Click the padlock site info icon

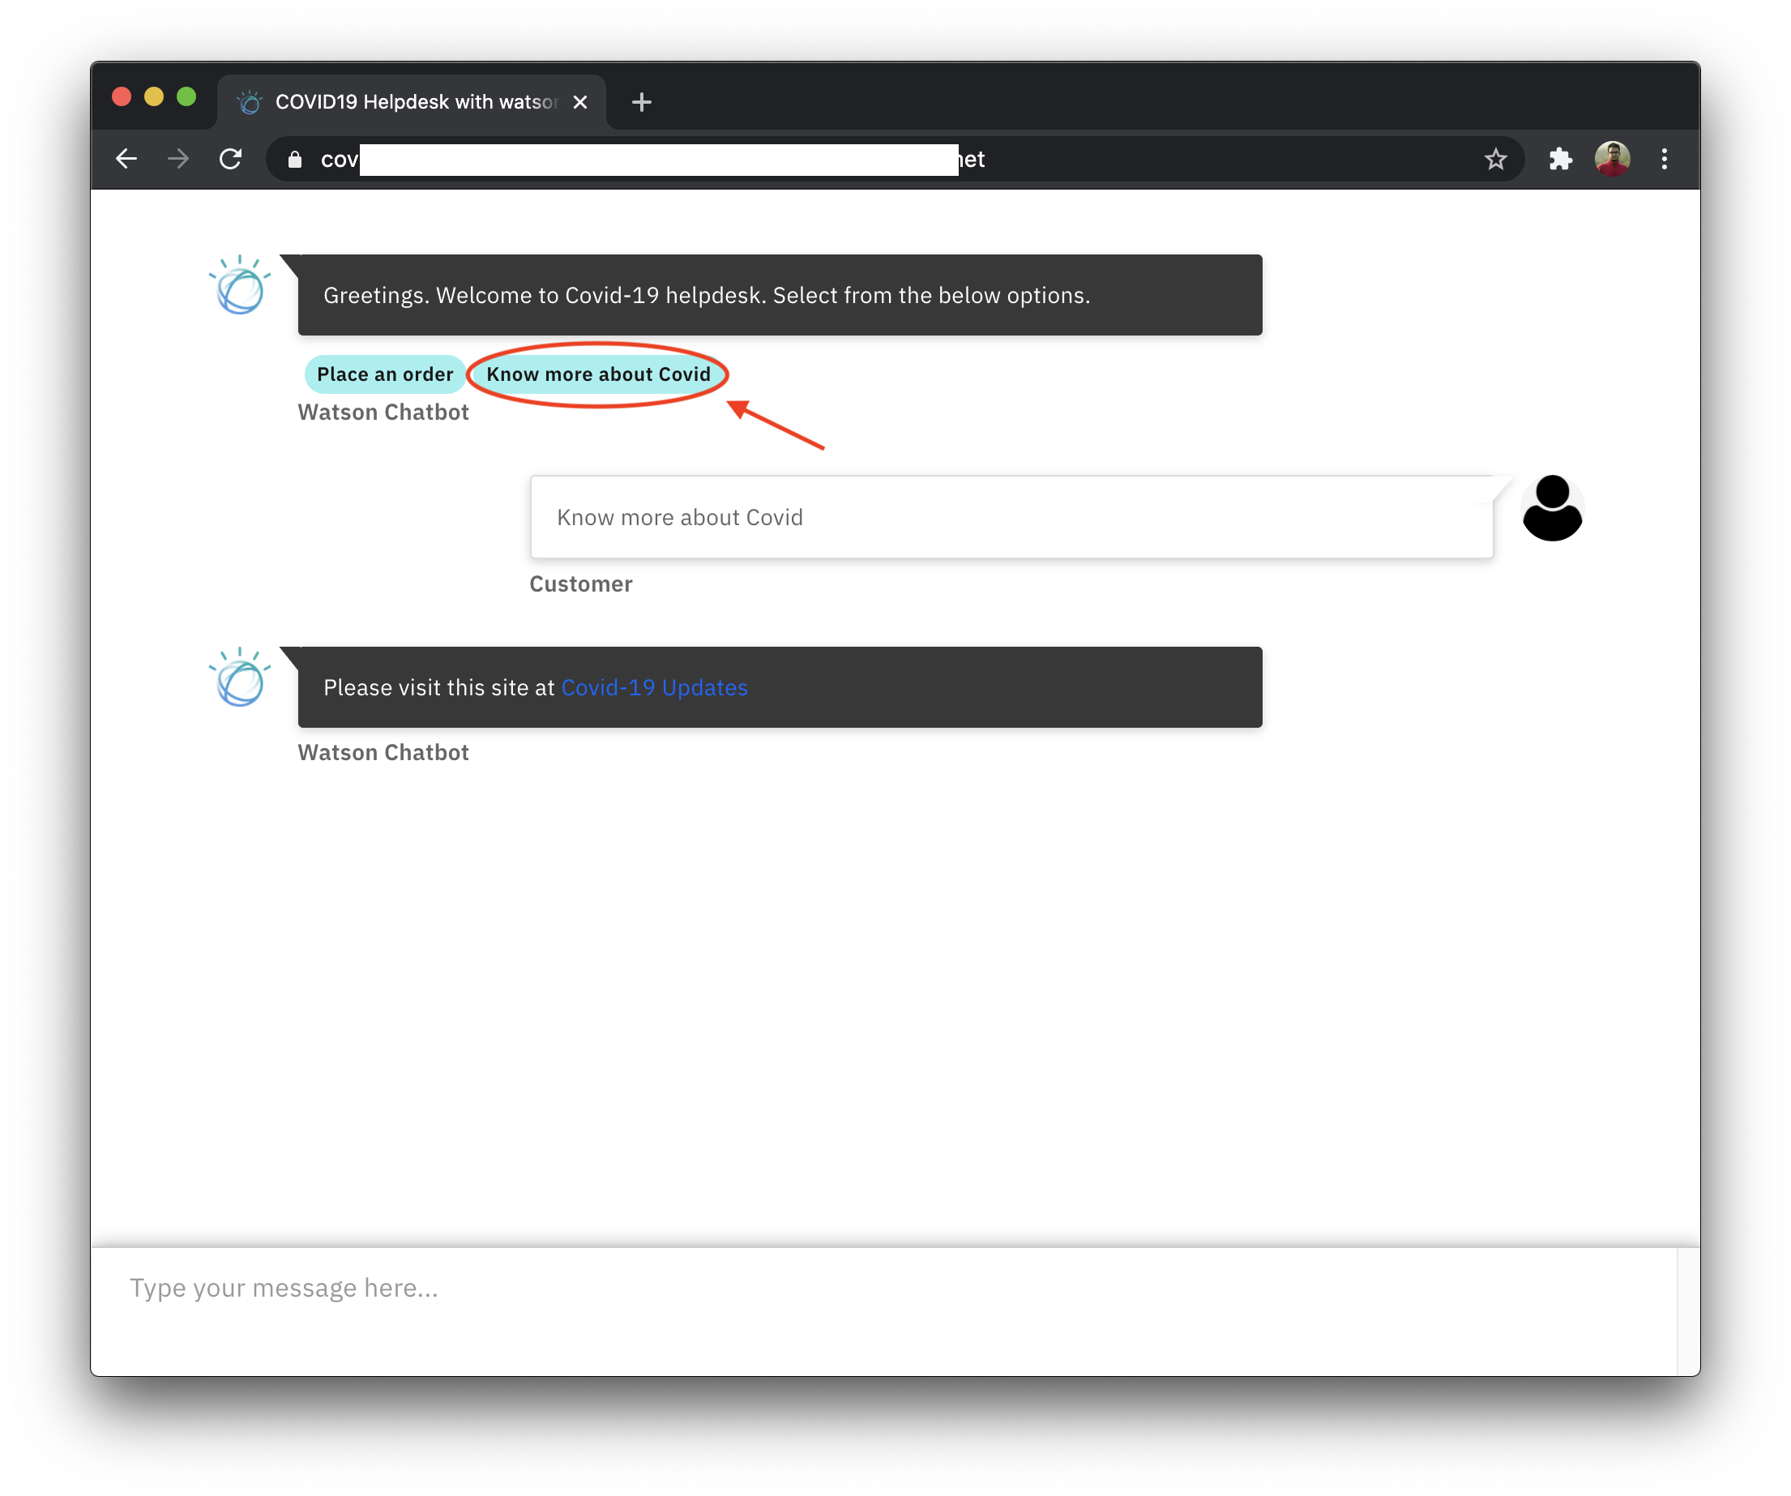[295, 160]
